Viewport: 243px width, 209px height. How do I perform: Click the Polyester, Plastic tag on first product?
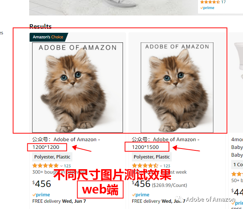pyautogui.click(x=52, y=157)
